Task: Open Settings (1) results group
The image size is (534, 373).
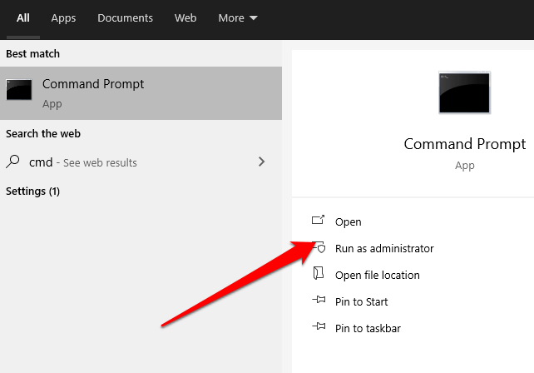Action: tap(32, 191)
